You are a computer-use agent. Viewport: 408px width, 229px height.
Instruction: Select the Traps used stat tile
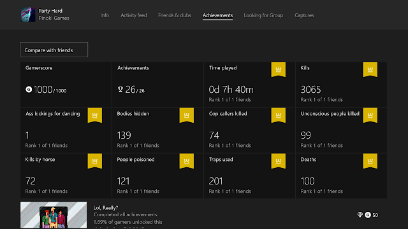point(249,176)
